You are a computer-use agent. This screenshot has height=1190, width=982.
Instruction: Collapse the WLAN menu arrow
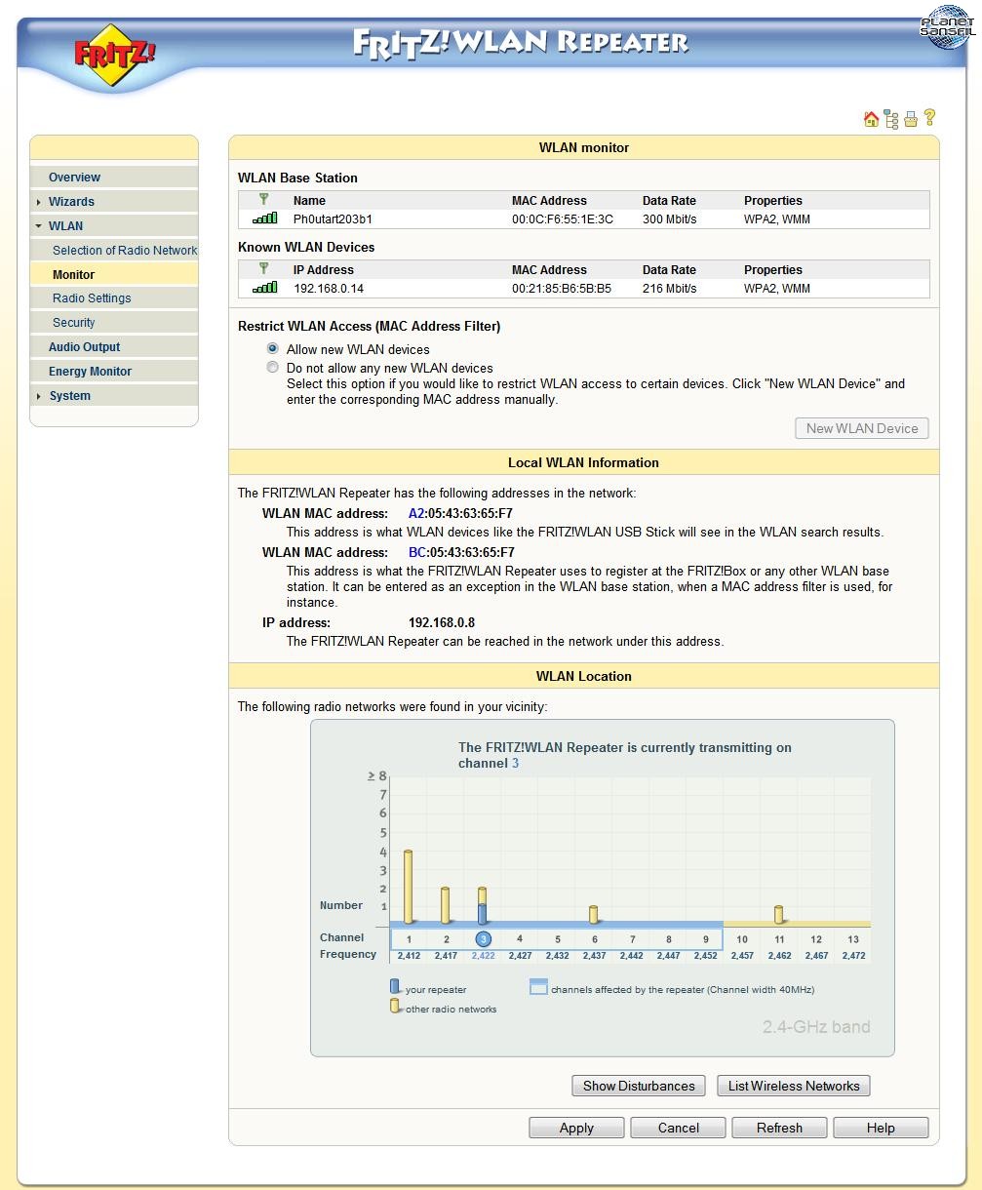39,226
